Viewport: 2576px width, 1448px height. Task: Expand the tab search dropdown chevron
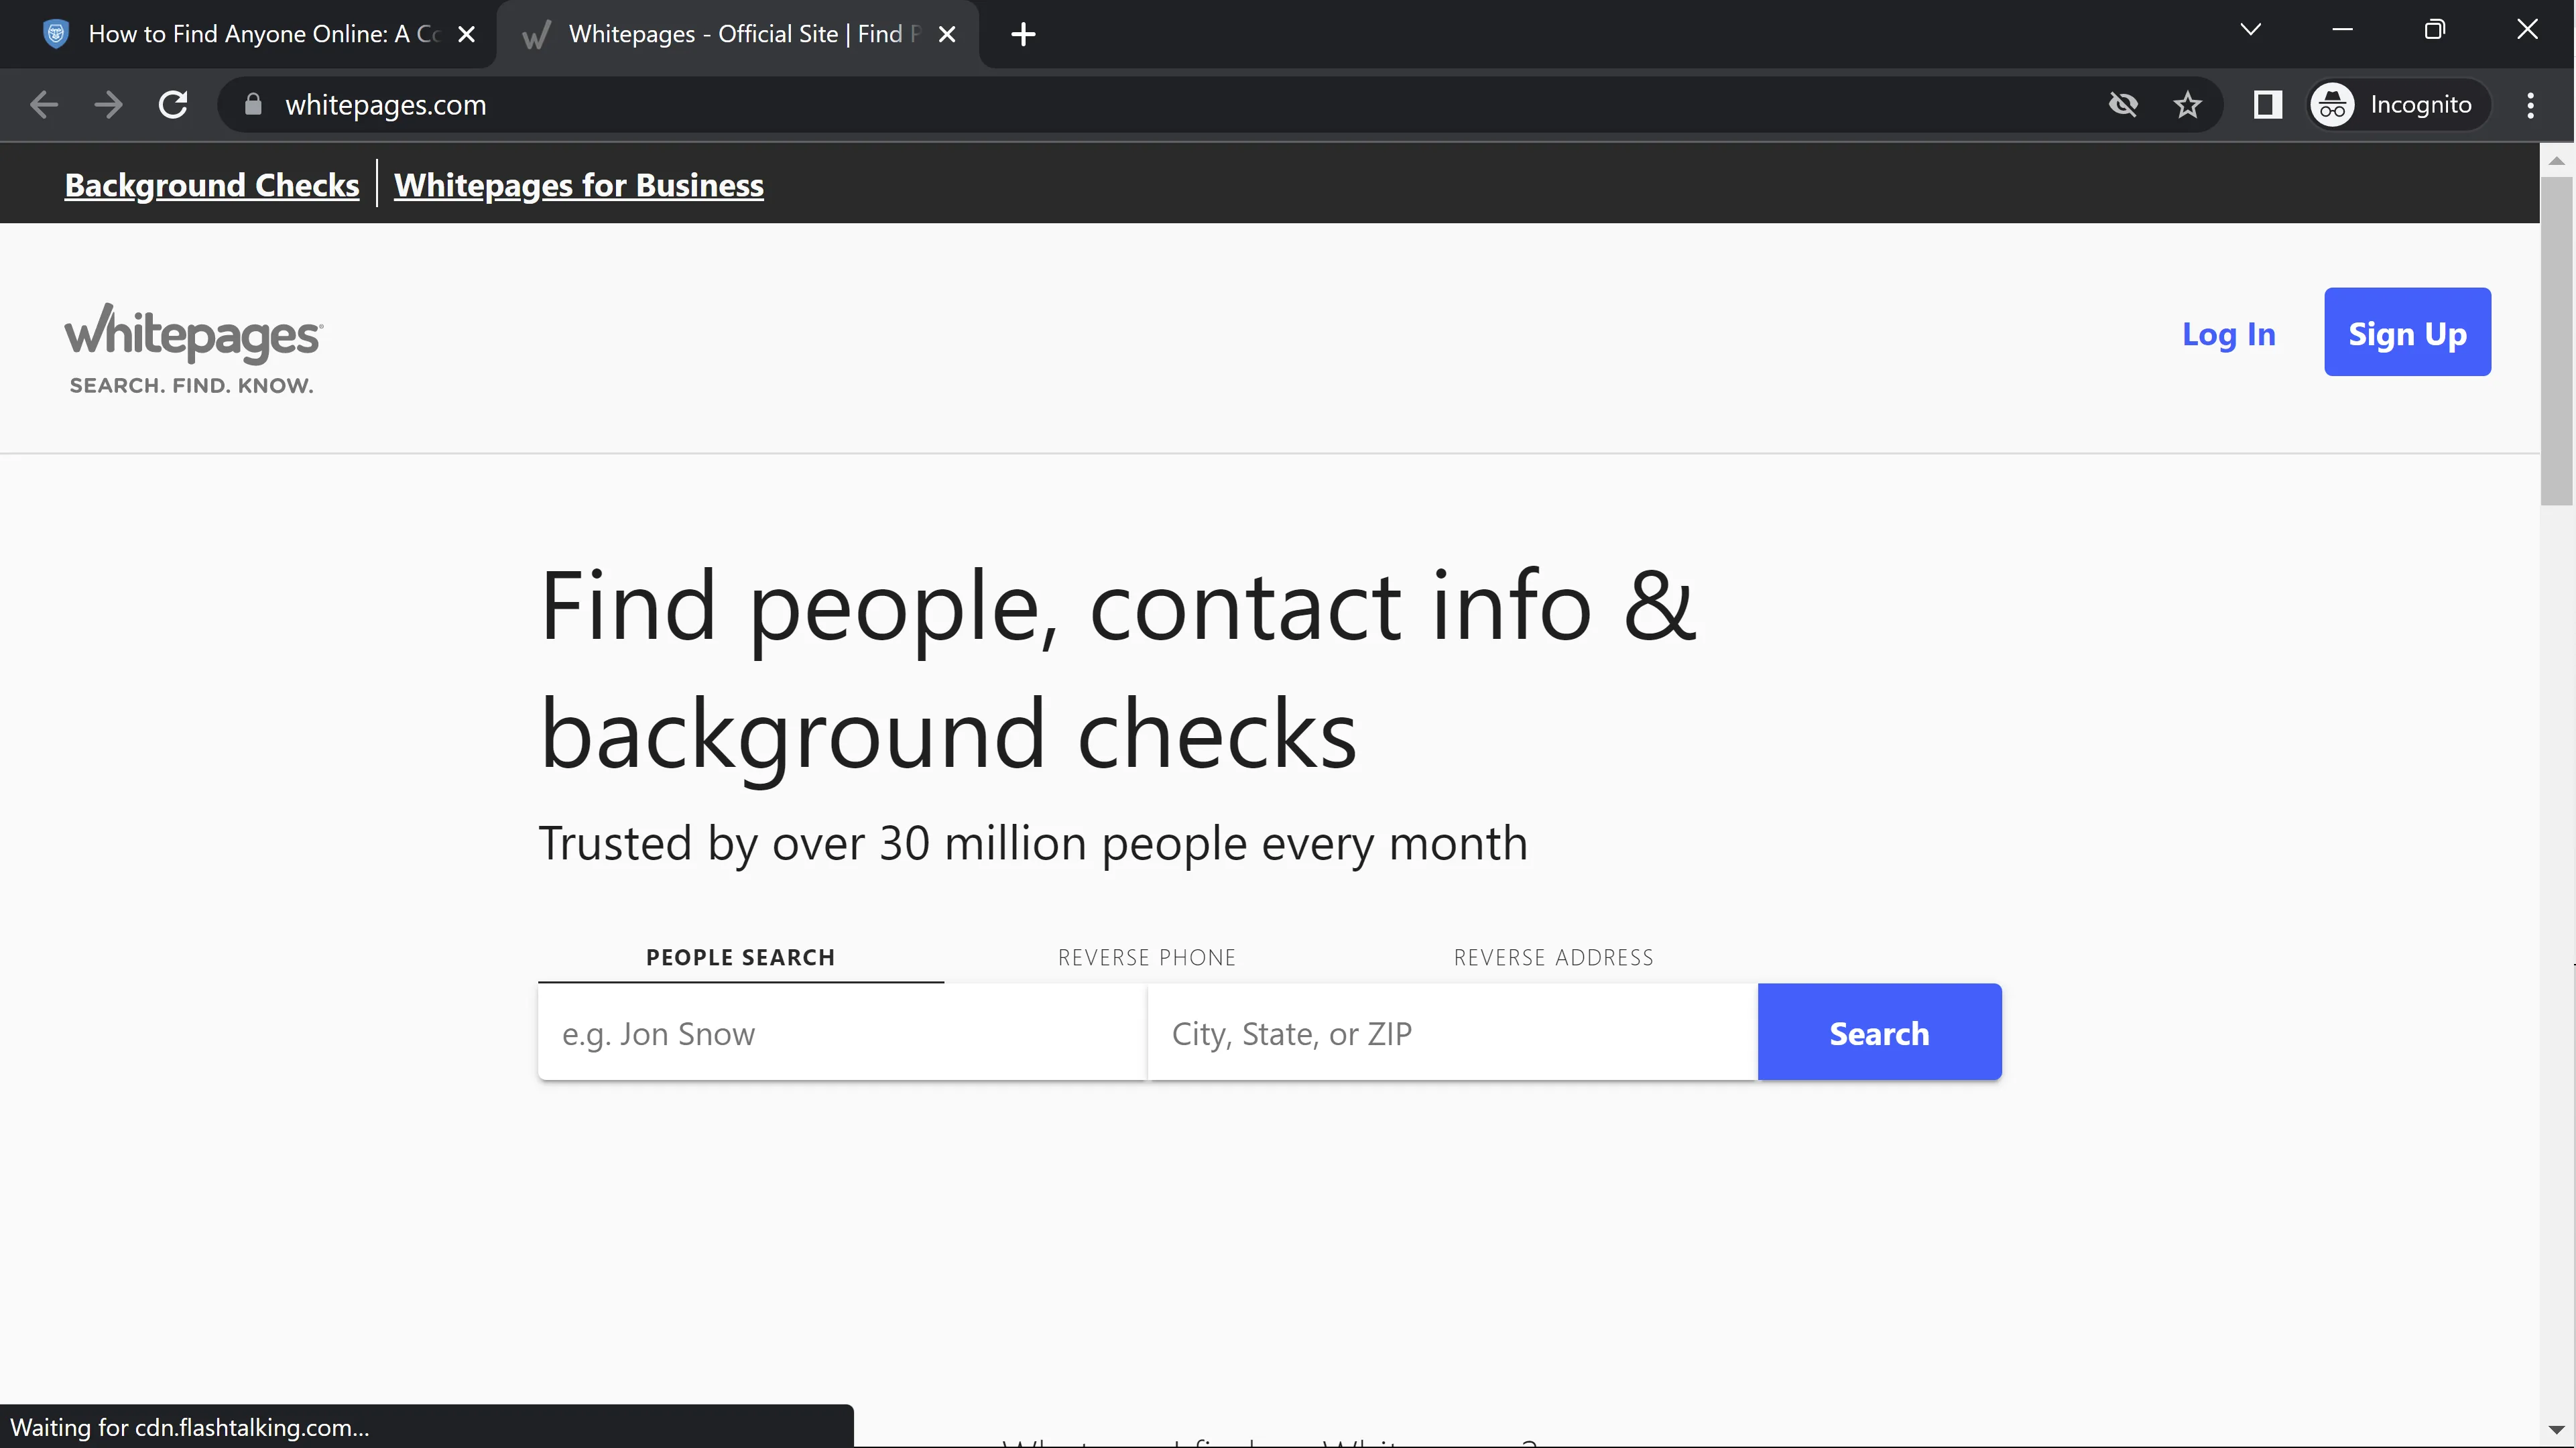click(2250, 30)
